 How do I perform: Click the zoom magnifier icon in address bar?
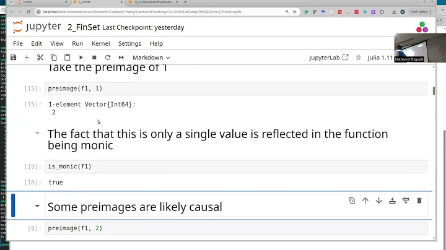[287, 12]
